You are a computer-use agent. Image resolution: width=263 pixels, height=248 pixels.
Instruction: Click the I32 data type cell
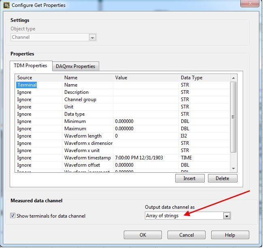click(184, 136)
